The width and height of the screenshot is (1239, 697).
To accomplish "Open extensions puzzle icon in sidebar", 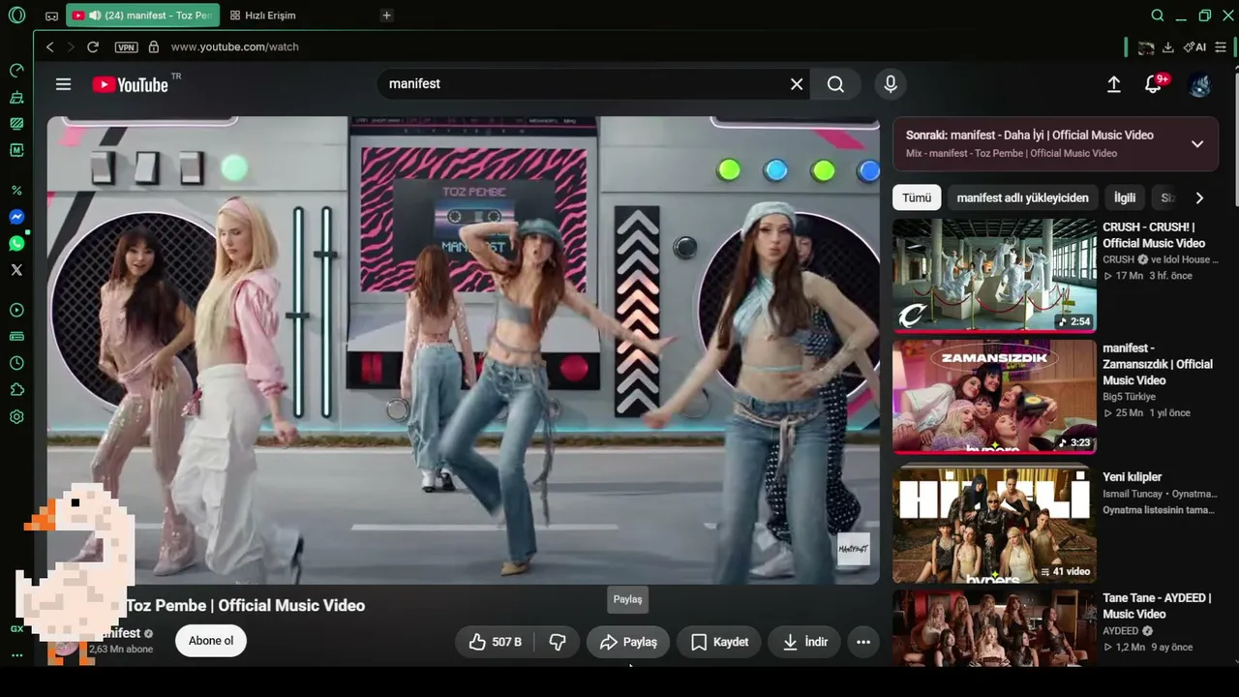I will point(16,390).
